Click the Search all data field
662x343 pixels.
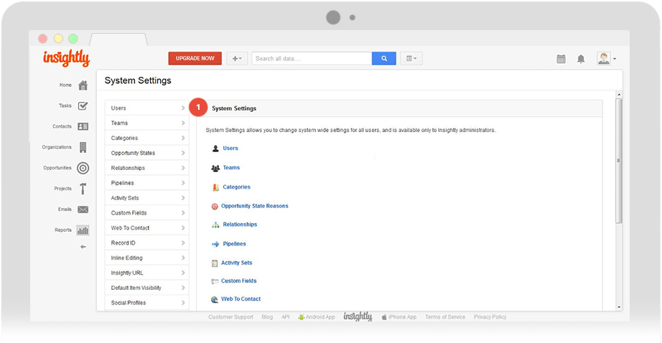pyautogui.click(x=312, y=59)
